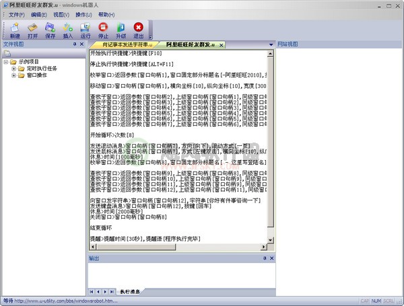Click line 休息>时间[1000毫秒]

(x=116, y=157)
